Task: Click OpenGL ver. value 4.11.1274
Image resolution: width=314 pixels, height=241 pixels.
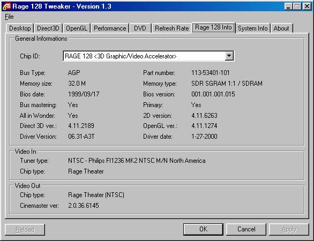Action: pyautogui.click(x=204, y=126)
